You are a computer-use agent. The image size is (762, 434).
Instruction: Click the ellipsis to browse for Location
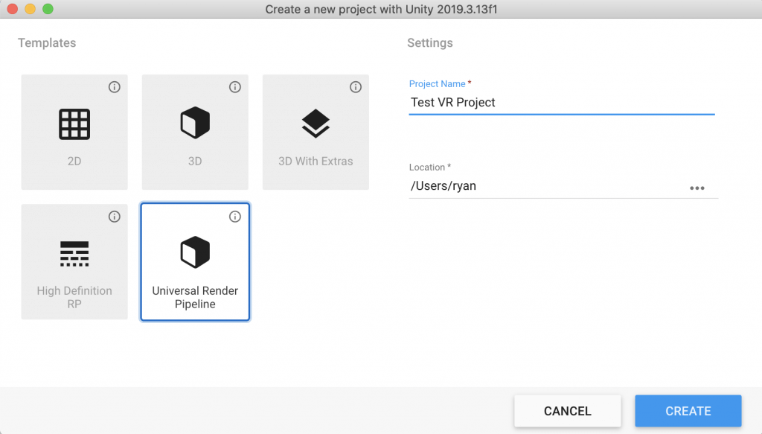(698, 188)
